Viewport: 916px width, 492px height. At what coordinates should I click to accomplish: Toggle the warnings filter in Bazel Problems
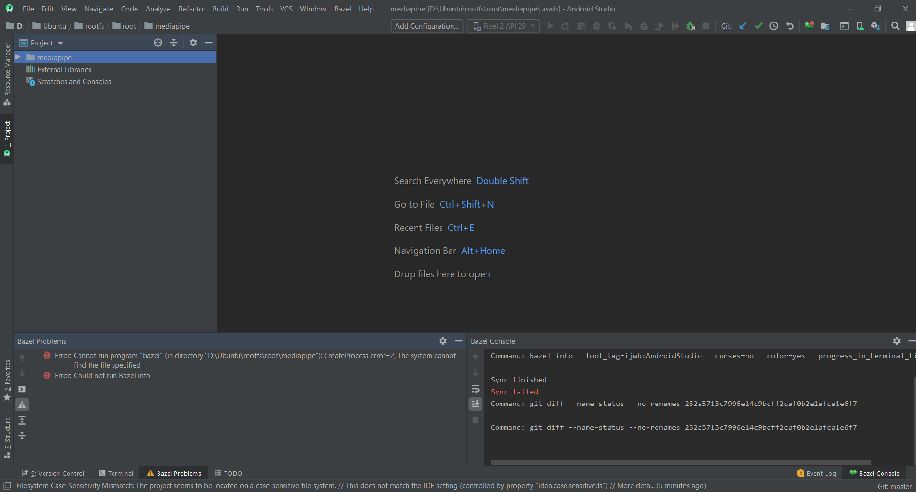pos(22,404)
